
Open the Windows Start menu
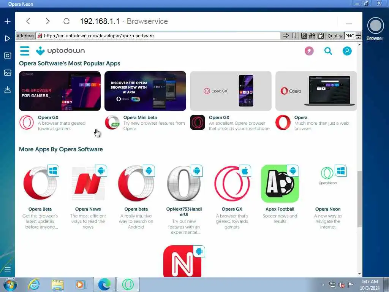pyautogui.click(x=10, y=285)
